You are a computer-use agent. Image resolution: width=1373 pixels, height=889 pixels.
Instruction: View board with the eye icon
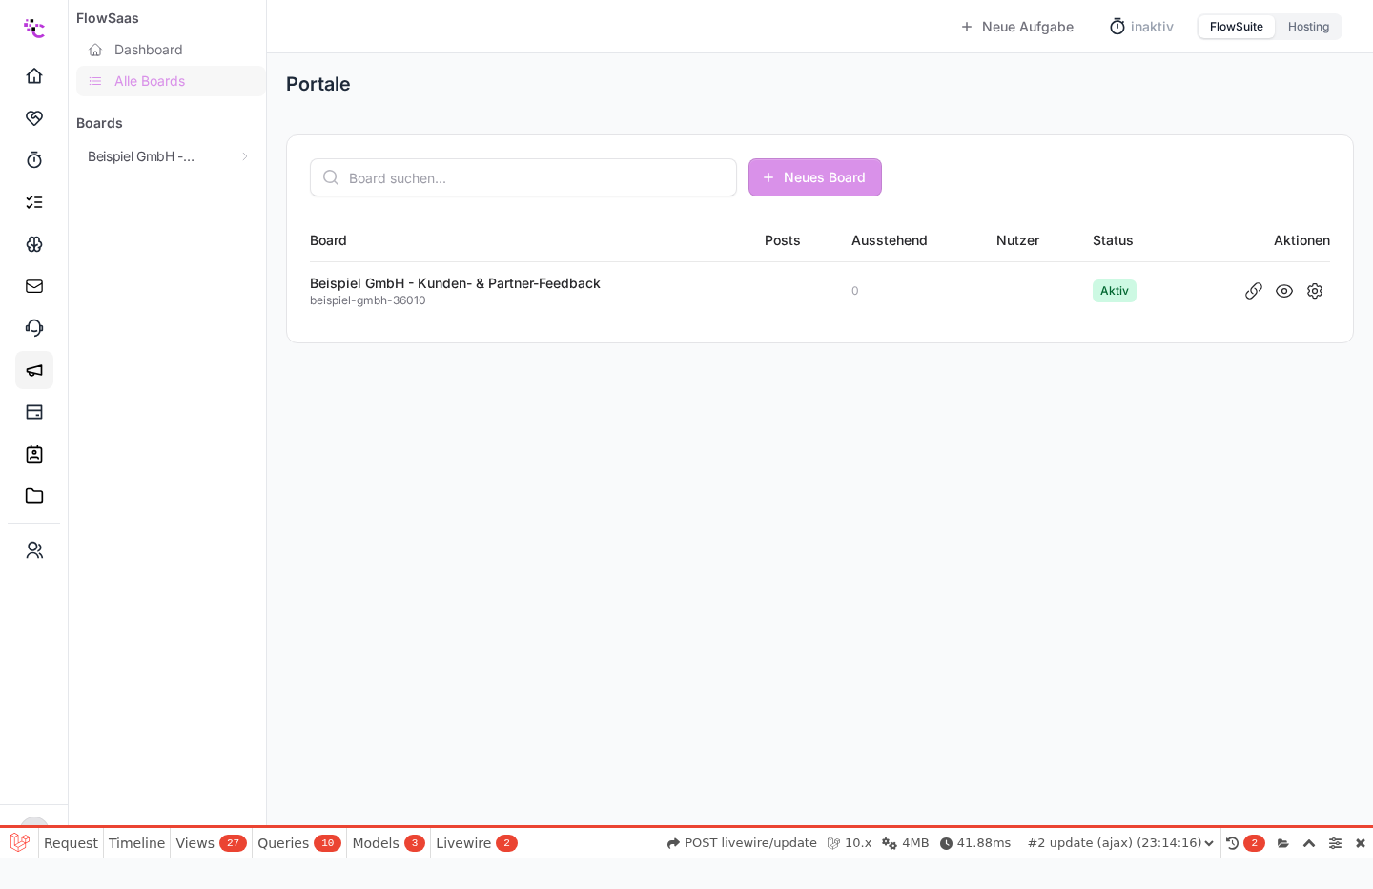[x=1284, y=291]
